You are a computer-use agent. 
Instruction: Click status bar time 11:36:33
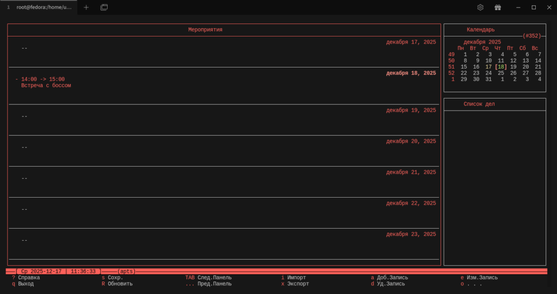(83, 271)
